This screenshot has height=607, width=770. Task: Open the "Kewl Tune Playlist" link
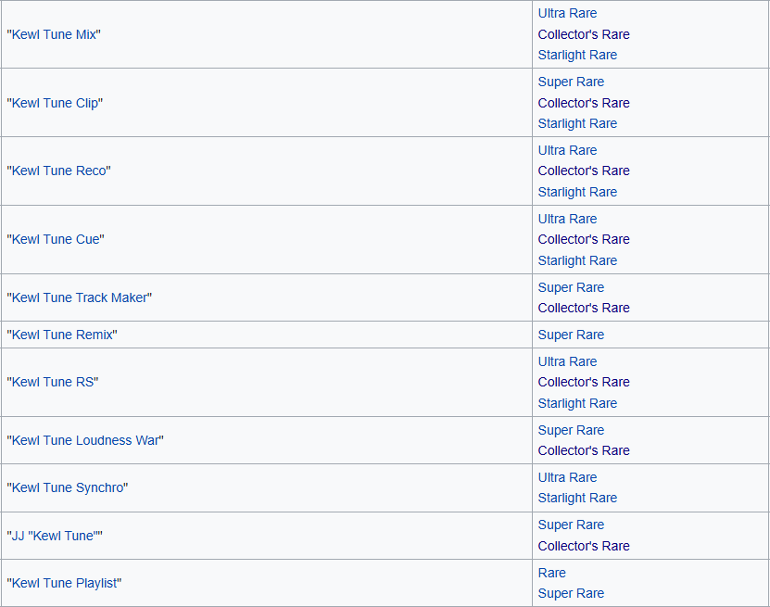64,583
